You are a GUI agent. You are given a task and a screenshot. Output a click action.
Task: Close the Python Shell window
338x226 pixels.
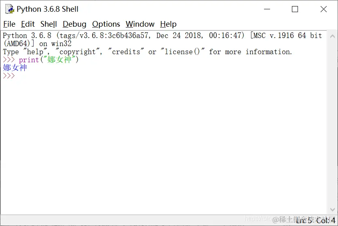pos(323,9)
